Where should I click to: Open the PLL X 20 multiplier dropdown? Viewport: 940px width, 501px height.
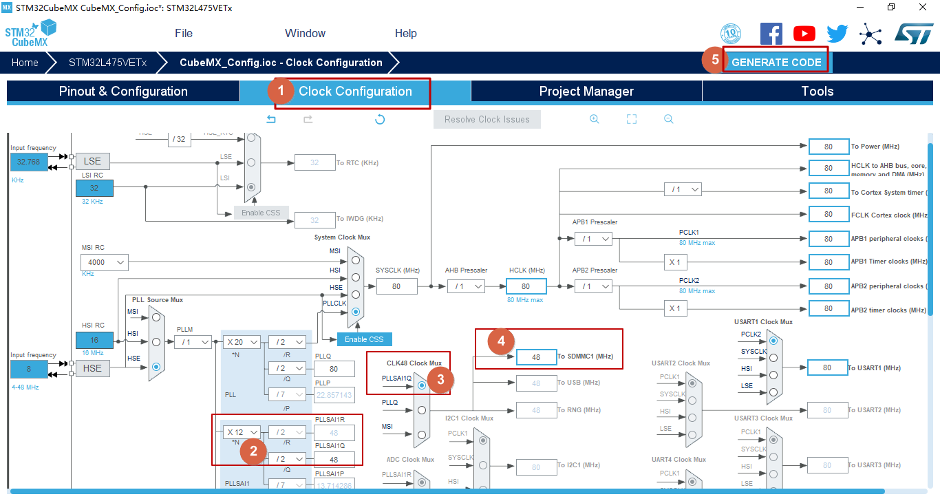pos(242,342)
